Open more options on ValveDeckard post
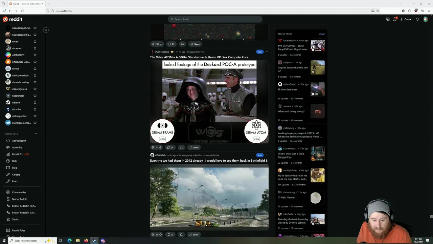The width and height of the screenshot is (433, 244). [267, 52]
